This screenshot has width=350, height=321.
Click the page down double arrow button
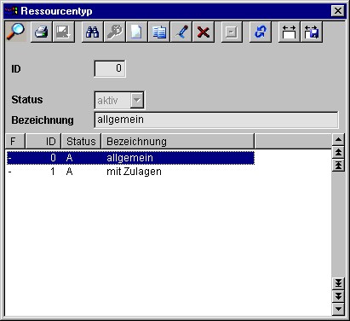pos(338,296)
